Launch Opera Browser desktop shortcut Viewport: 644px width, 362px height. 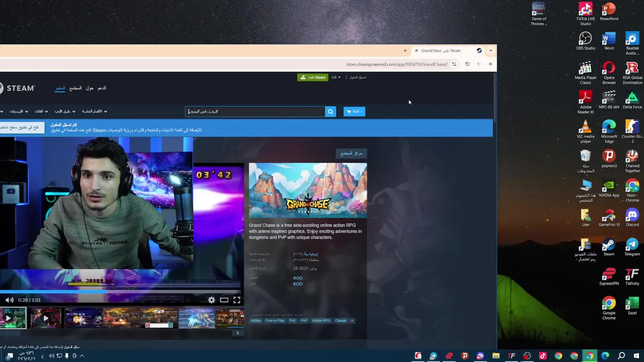pyautogui.click(x=609, y=73)
